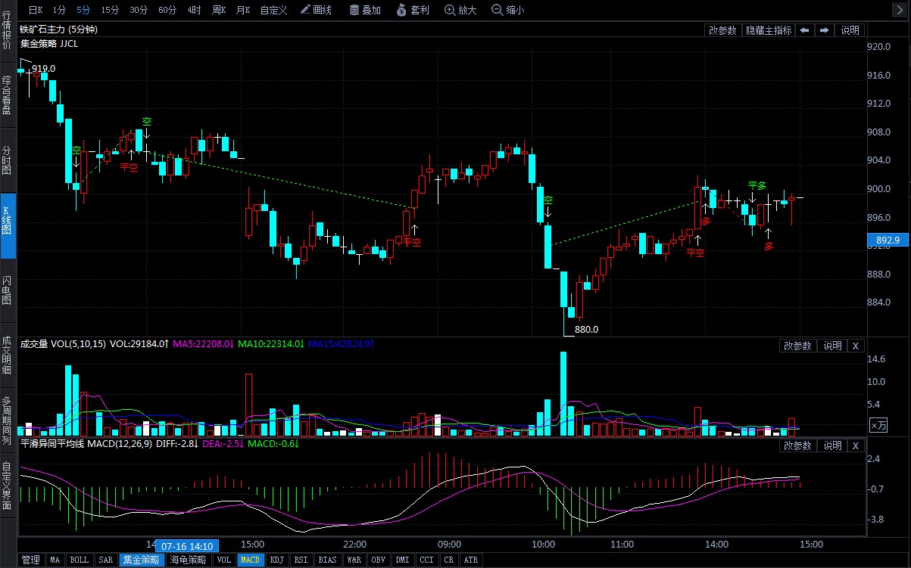
Task: Expand the toolbar using the top-right chevron
Action: point(900,10)
